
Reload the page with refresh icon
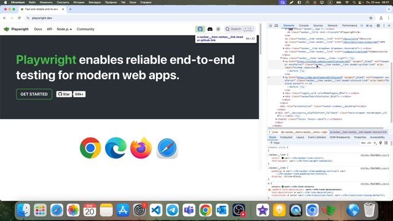19,18
